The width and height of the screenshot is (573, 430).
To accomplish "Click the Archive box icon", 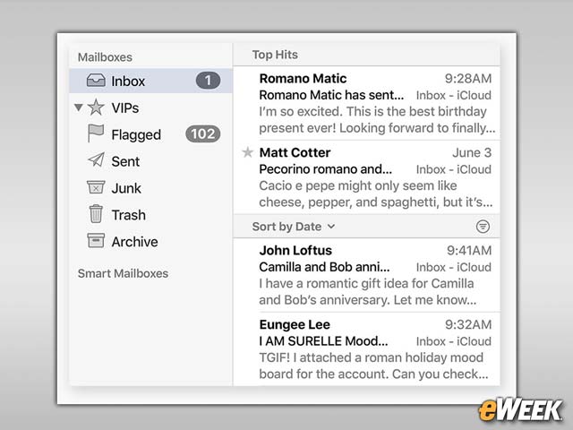I will click(96, 241).
